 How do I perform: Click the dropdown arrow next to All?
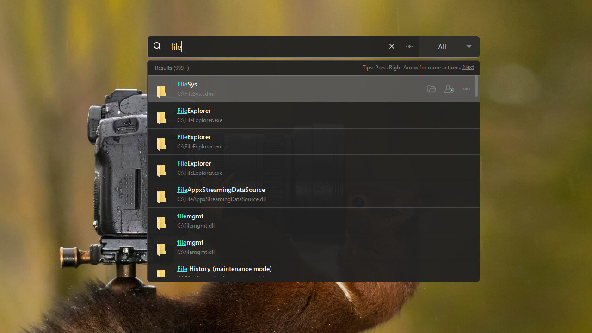pos(469,47)
